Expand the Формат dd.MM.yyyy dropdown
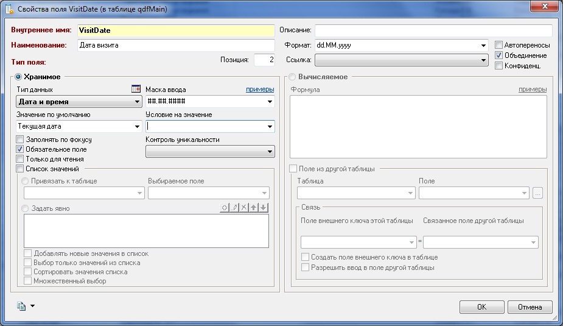Image resolution: width=563 pixels, height=326 pixels. click(x=483, y=45)
